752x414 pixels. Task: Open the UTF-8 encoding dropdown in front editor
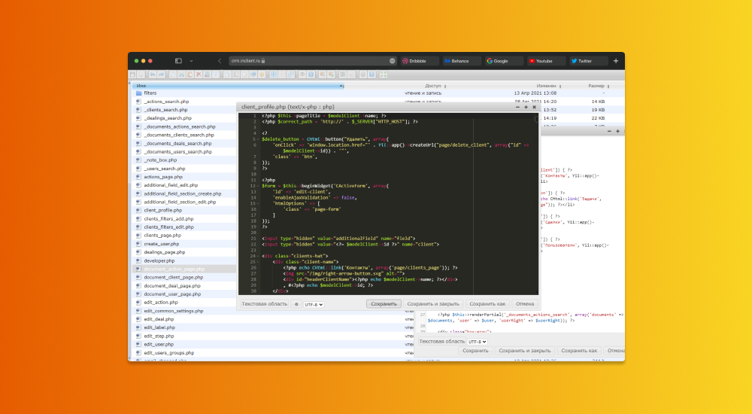pyautogui.click(x=313, y=304)
